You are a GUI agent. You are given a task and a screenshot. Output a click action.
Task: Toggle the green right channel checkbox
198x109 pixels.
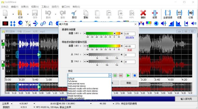tap(3, 65)
